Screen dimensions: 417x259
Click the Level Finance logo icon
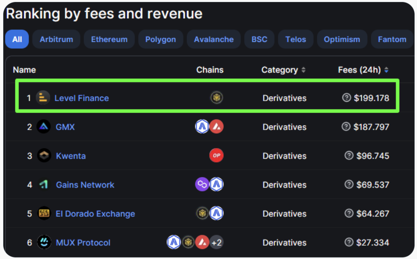coord(42,98)
